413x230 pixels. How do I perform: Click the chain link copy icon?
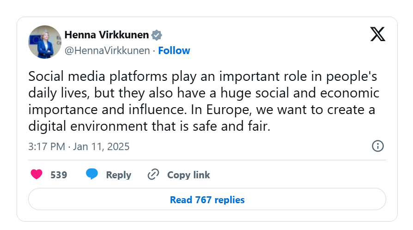(x=153, y=175)
